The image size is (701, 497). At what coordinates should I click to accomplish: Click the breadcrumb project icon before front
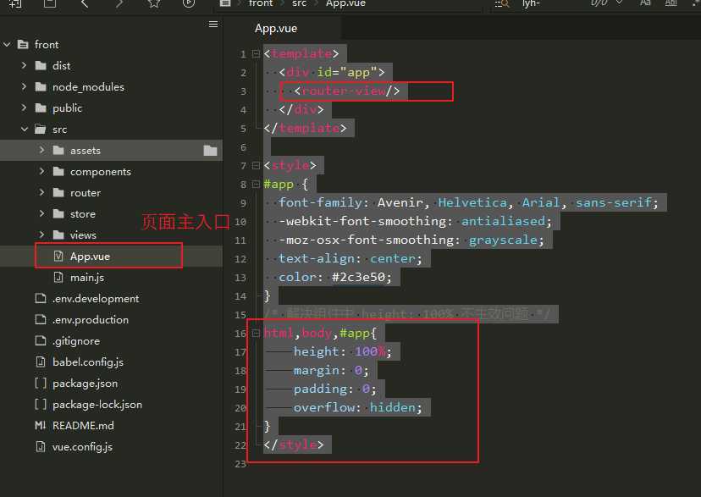225,3
